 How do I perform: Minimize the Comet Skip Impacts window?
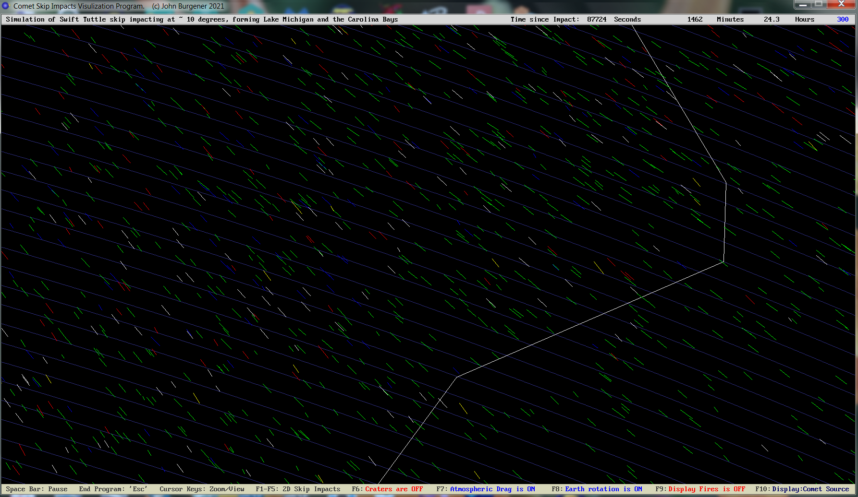802,5
